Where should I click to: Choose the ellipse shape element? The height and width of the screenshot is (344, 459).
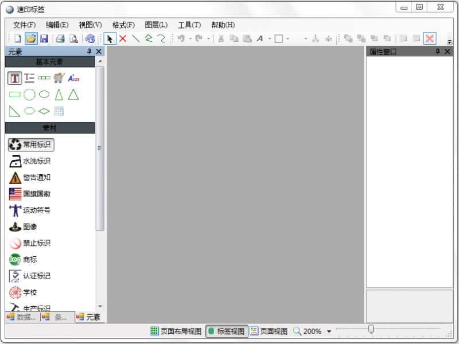[44, 95]
